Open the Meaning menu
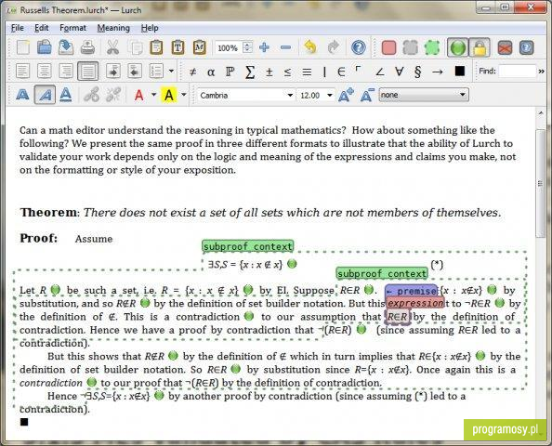 click(x=113, y=28)
